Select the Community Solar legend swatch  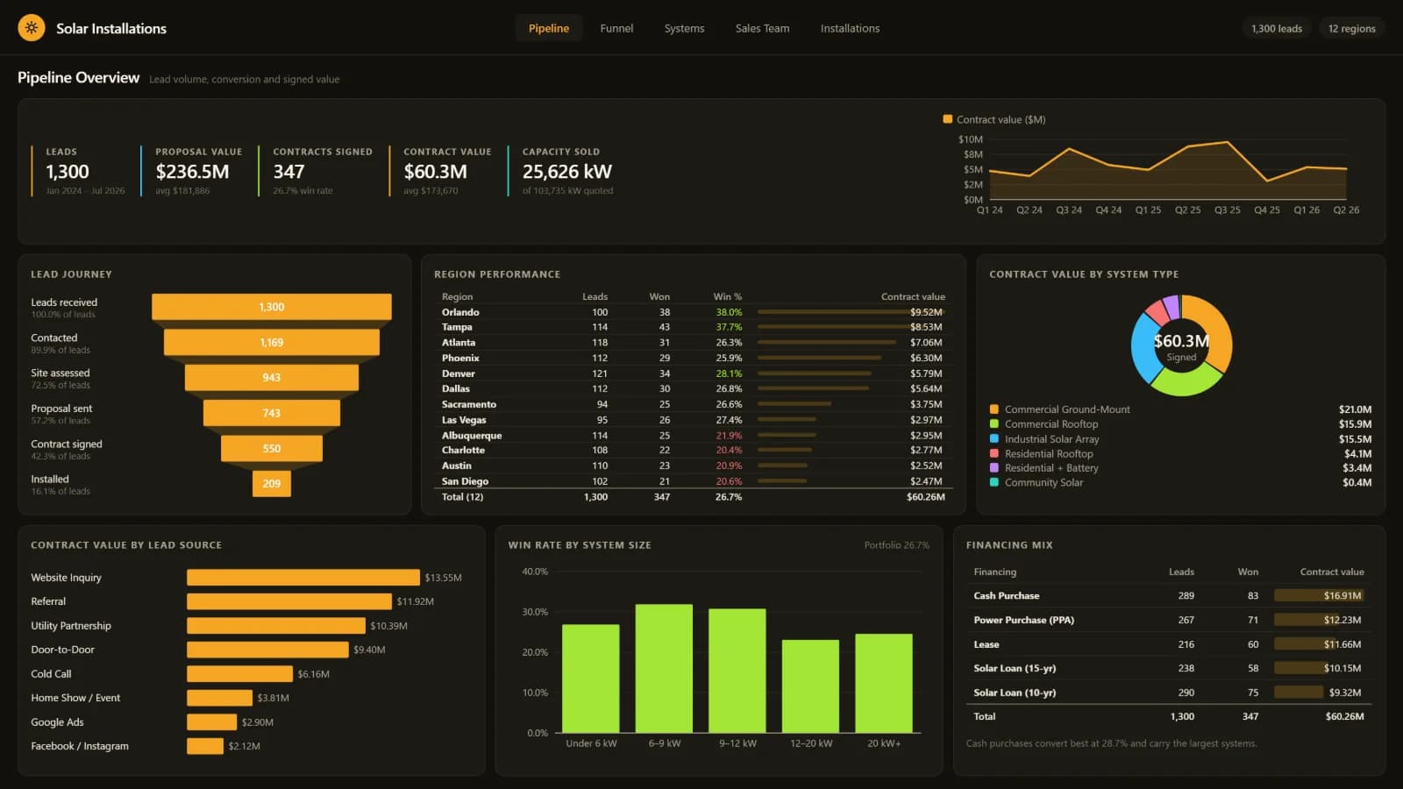pos(994,482)
